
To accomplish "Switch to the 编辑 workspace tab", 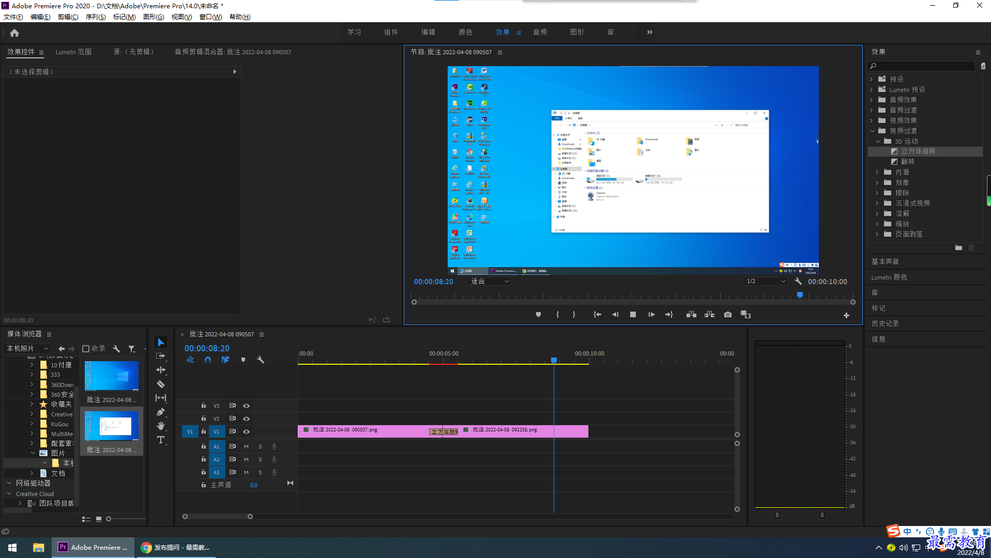I will click(x=428, y=32).
